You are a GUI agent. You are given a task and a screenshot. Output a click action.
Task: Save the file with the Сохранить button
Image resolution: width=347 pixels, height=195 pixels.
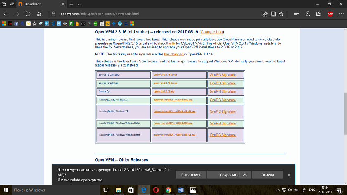pyautogui.click(x=223, y=175)
